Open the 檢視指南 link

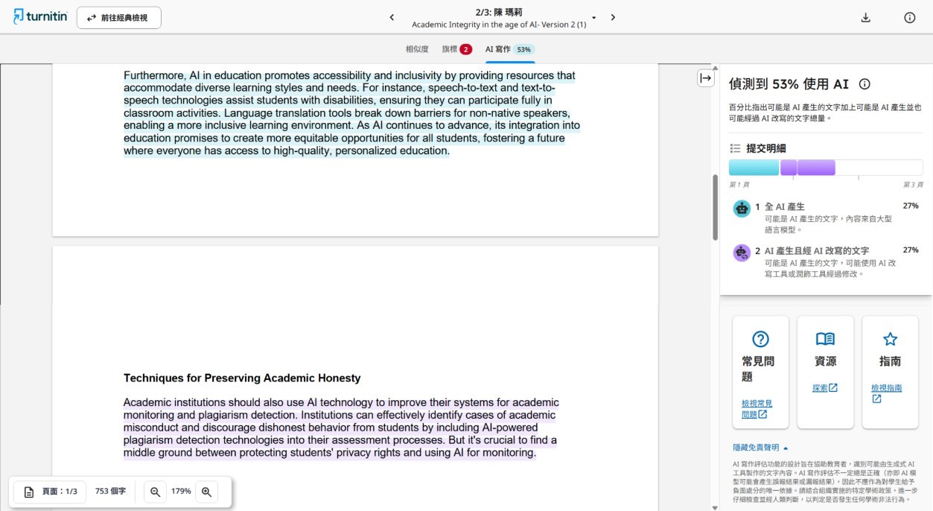[x=887, y=393]
